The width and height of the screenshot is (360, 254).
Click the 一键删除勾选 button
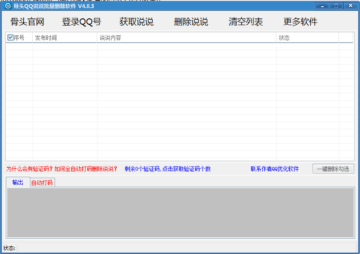pyautogui.click(x=333, y=169)
